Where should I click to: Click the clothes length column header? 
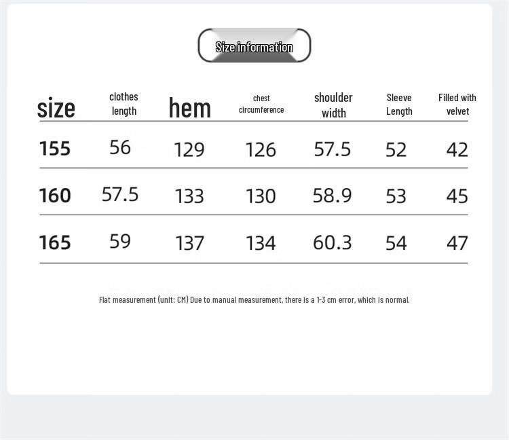[x=124, y=104]
